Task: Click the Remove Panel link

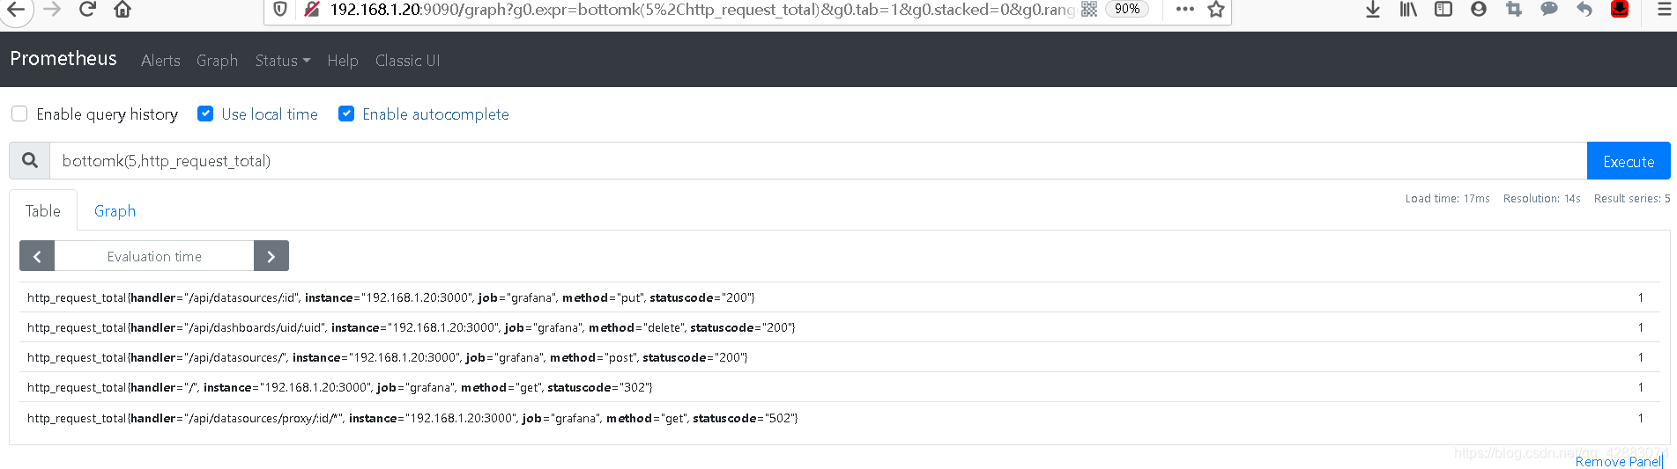Action: pyautogui.click(x=1619, y=461)
